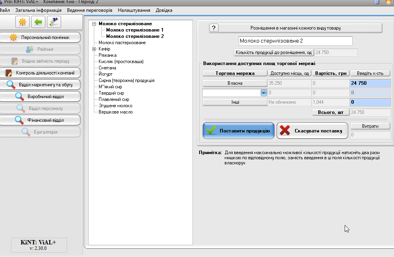Click Відділ персоналу sidebar button
Viewport: 394px width, 257px height.
point(40,108)
